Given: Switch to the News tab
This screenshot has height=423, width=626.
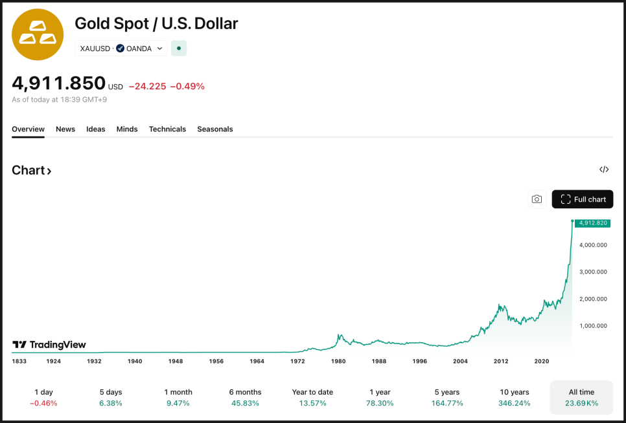Looking at the screenshot, I should click(65, 129).
